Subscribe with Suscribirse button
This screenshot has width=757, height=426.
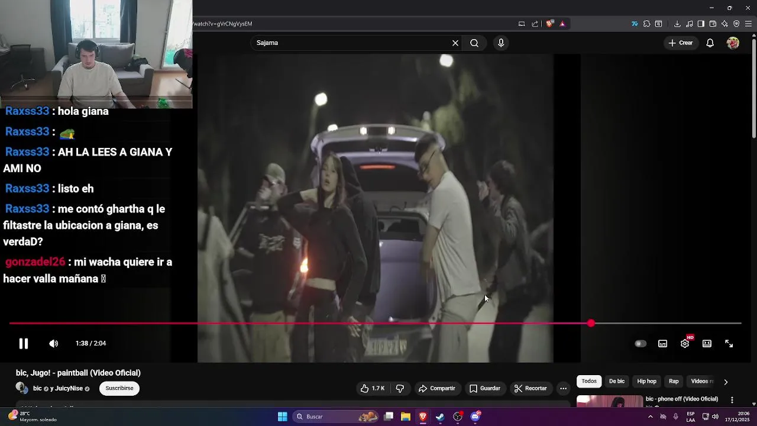[119, 389]
